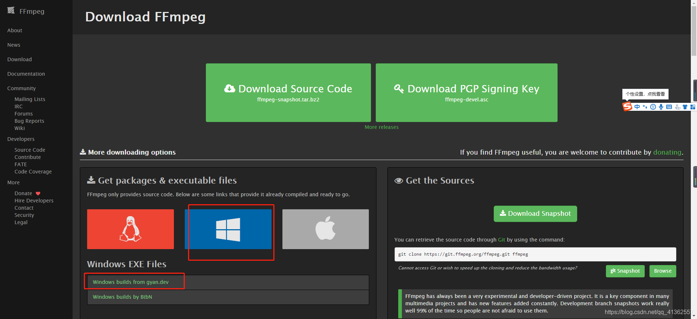This screenshot has width=697, height=319.
Task: Click the scrollbar up arrow
Action: [x=694, y=3]
